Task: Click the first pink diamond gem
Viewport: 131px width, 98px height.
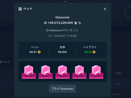Action: tap(29, 70)
